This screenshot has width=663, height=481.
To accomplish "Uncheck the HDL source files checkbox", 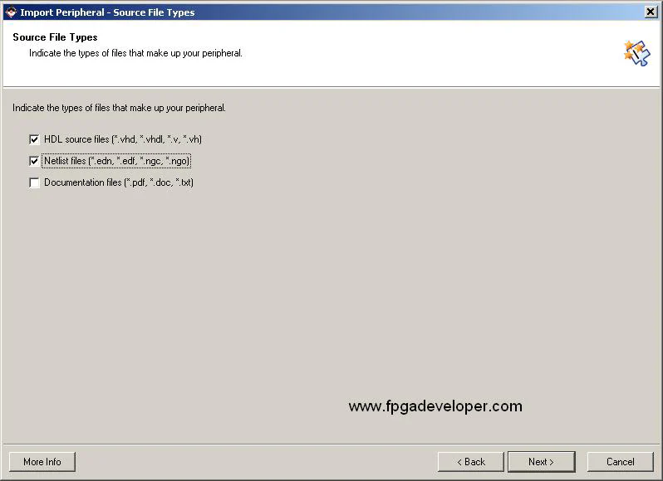I will pyautogui.click(x=34, y=139).
